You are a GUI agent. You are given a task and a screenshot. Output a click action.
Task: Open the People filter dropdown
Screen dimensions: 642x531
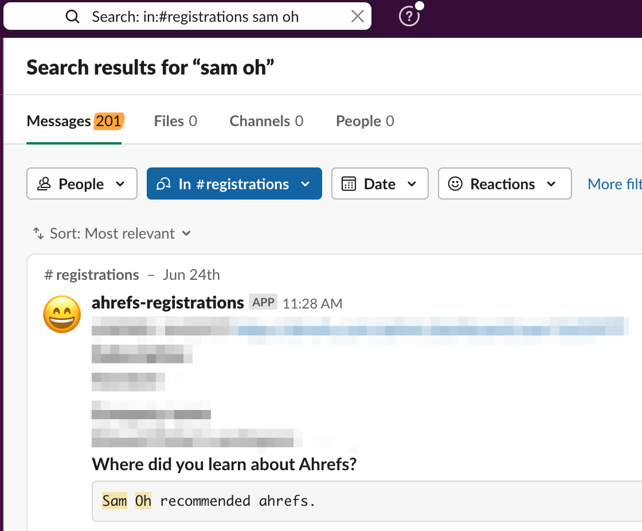(82, 184)
